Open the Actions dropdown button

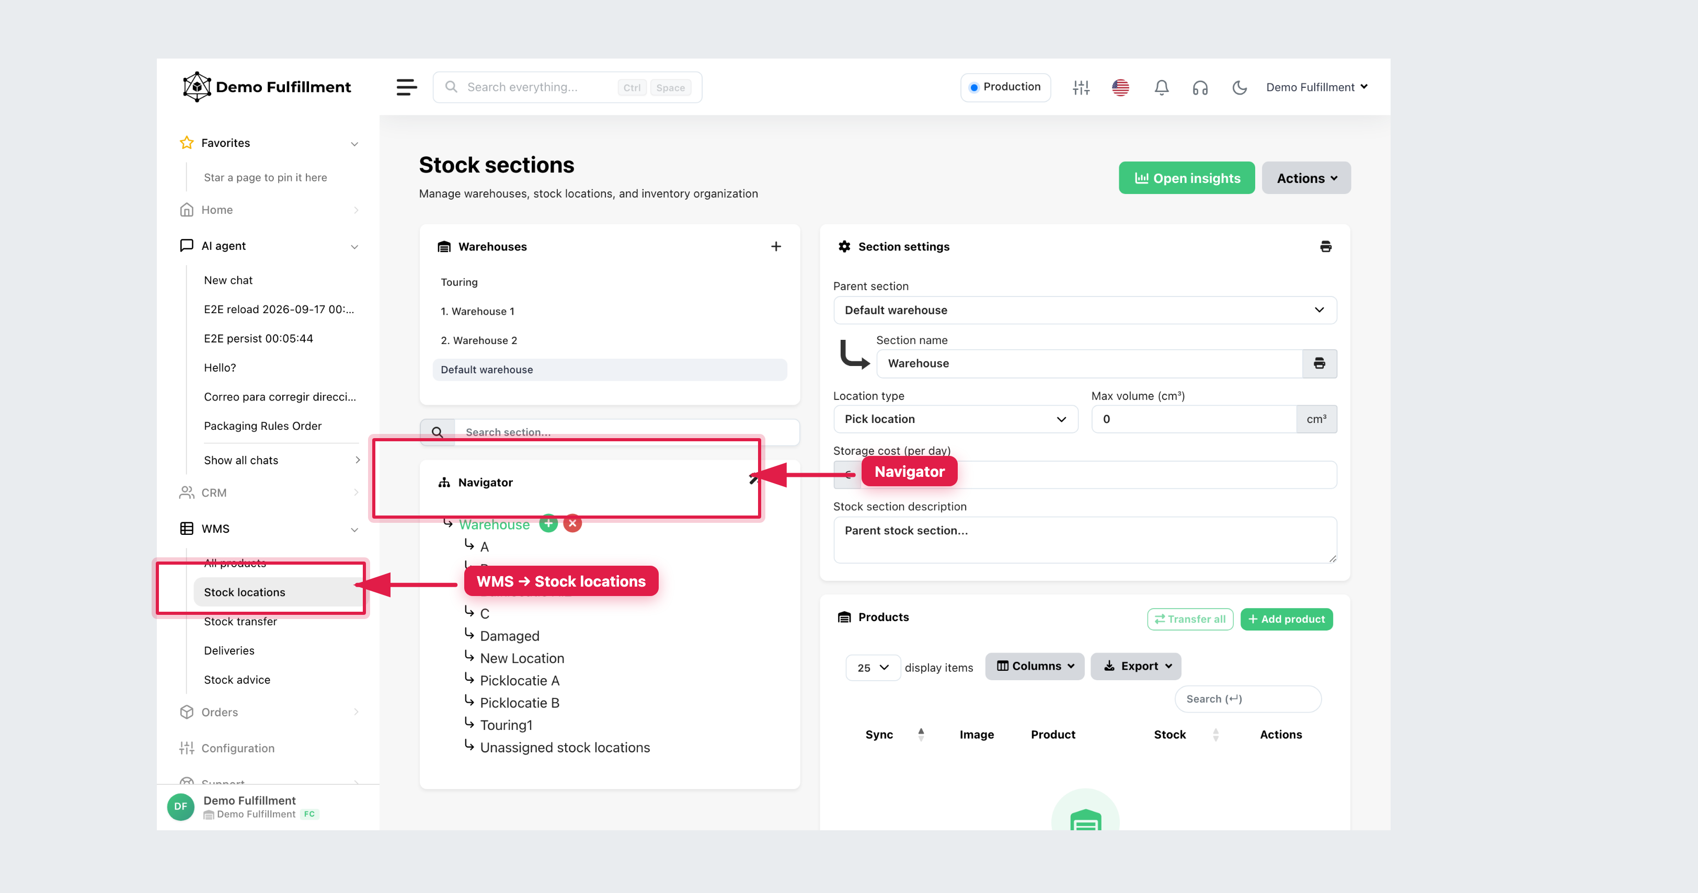click(1306, 178)
